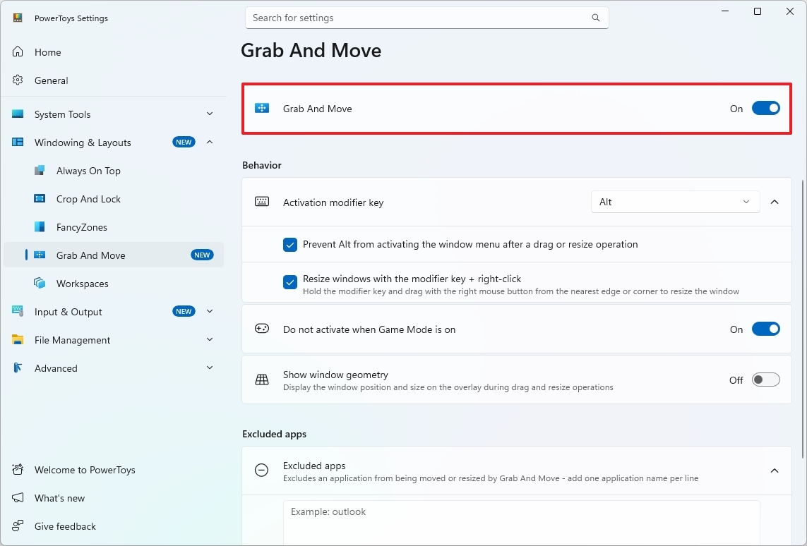Expand the Advanced group chevron

210,368
